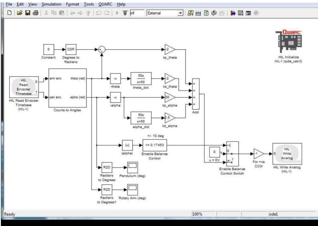Viewport: 318px width, 226px height.
Task: Start simulation with the play button
Action: point(117,13)
